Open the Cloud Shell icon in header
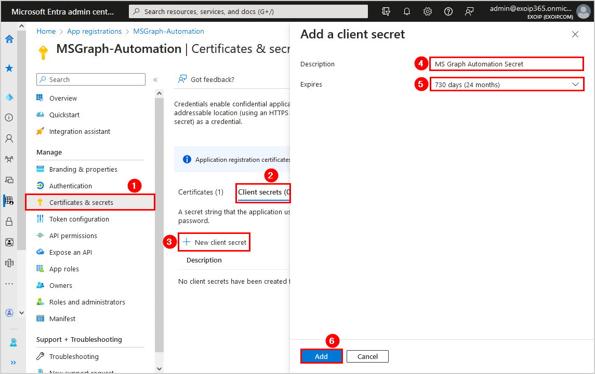 [386, 11]
